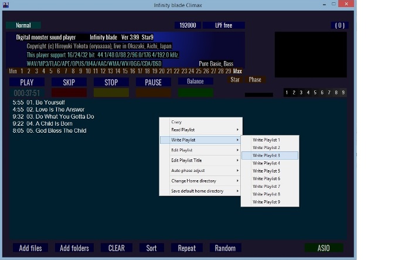
Task: Expand the Edit Playlist Title submenu
Action: pyautogui.click(x=200, y=160)
